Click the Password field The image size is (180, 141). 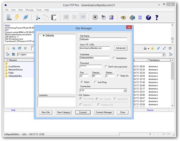point(91,66)
